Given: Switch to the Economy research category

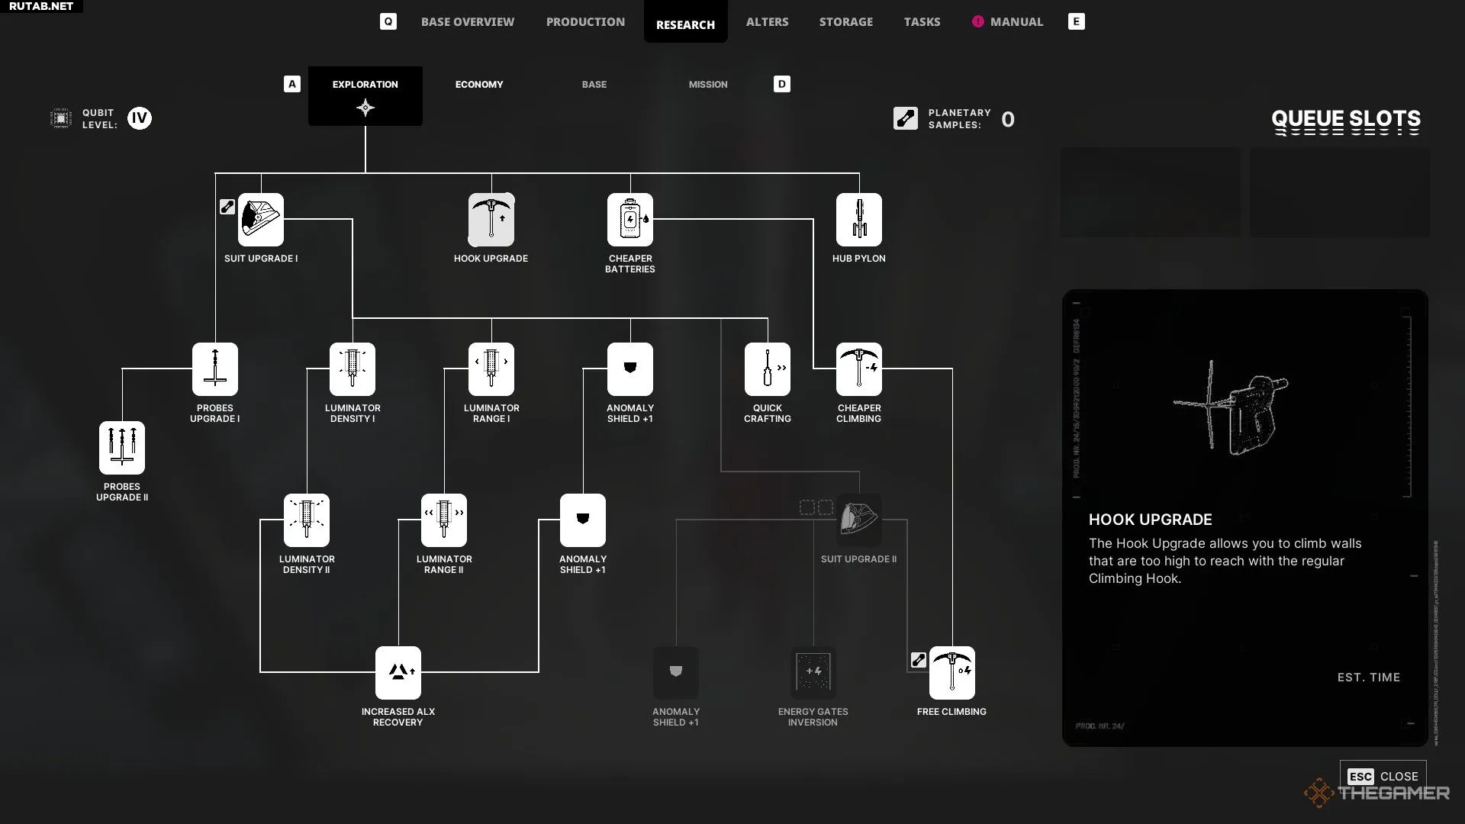Looking at the screenshot, I should (x=479, y=85).
